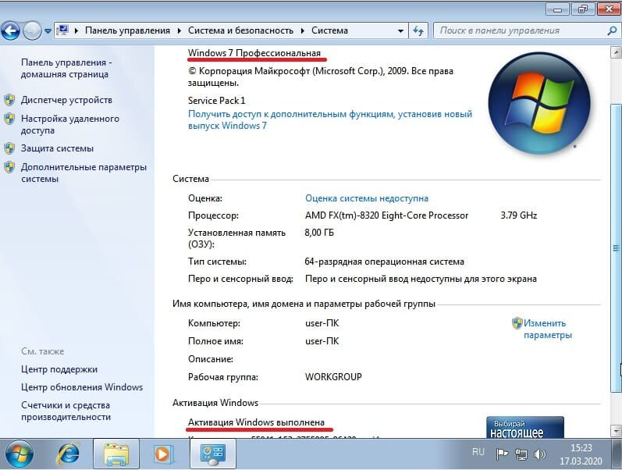Click Оценка системы недоступна link
This screenshot has height=470, width=622.
tap(367, 198)
